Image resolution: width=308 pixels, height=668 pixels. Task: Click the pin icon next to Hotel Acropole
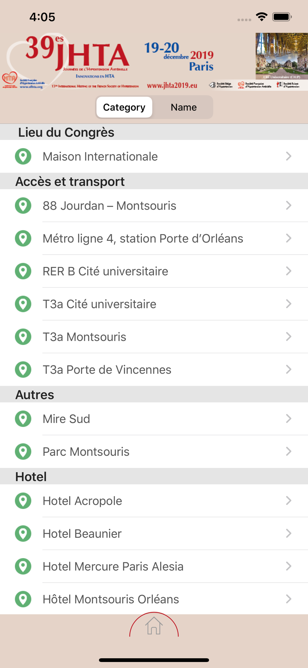(x=23, y=501)
